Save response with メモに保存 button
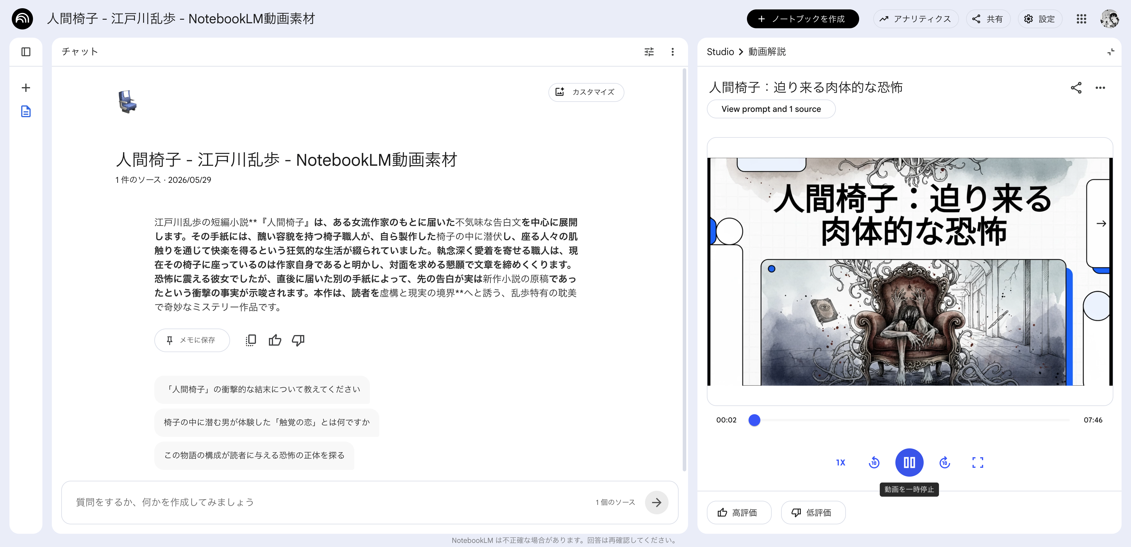 (192, 340)
